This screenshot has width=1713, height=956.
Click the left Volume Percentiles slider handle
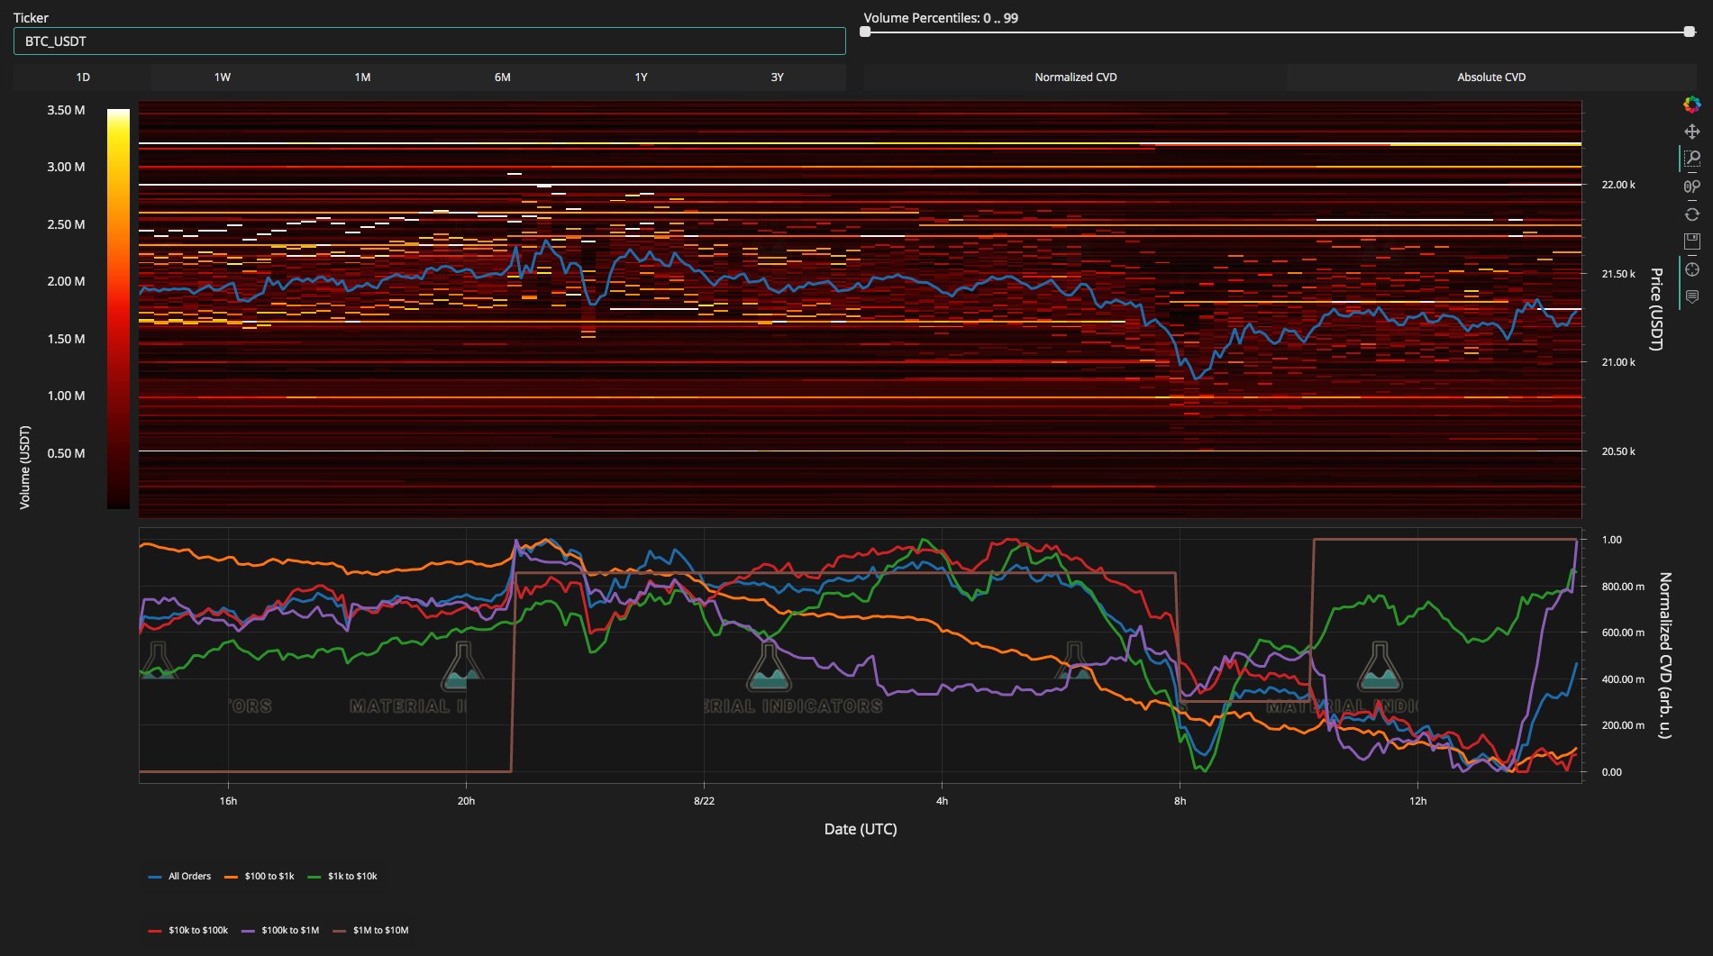(x=865, y=32)
